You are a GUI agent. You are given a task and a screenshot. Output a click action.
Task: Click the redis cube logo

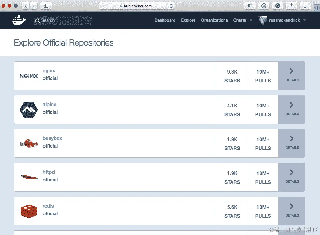[29, 211]
